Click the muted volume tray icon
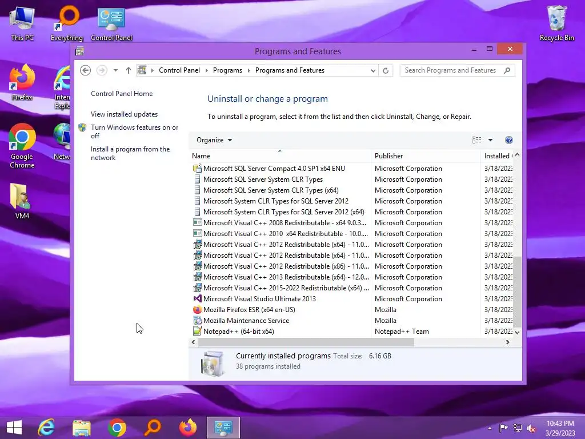 pos(531,428)
